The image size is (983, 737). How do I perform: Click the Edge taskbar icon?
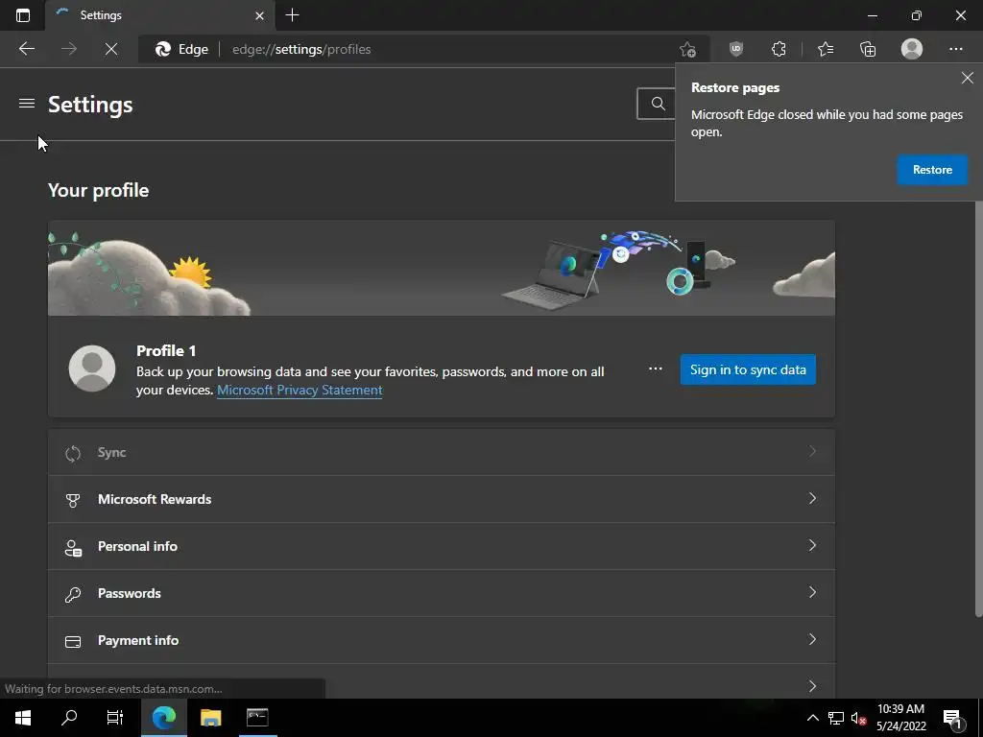click(x=163, y=718)
